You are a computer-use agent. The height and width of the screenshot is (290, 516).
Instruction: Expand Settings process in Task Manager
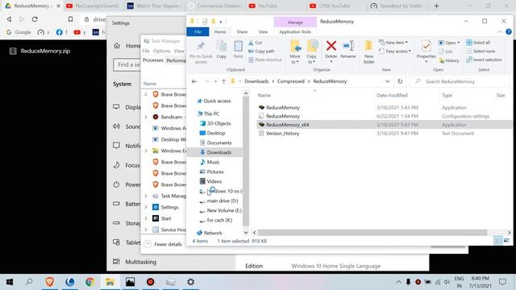click(146, 207)
